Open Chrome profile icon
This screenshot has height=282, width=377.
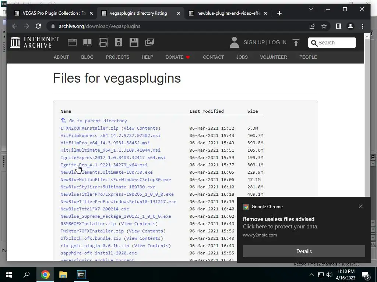tap(350, 26)
